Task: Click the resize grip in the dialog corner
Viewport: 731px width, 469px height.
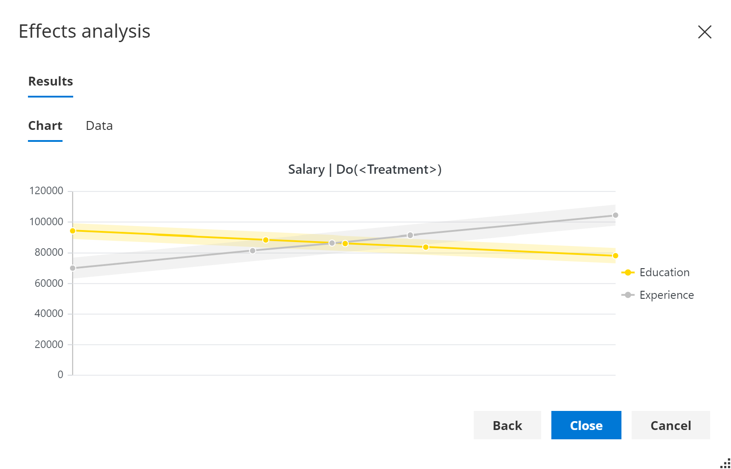Action: tap(726, 464)
